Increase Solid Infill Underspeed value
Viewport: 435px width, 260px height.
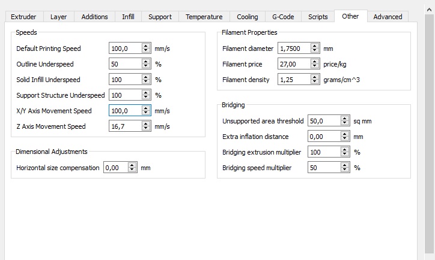tap(146, 77)
